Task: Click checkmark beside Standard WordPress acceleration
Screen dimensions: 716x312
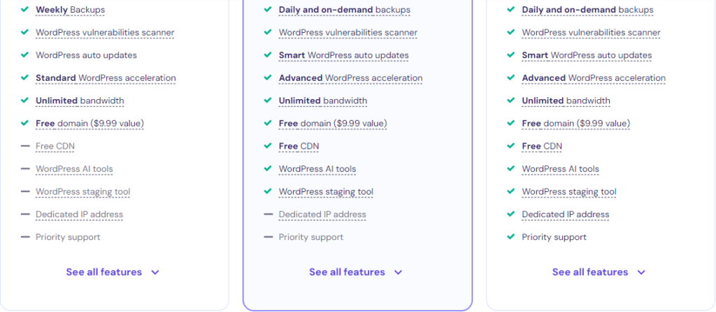Action: [x=24, y=77]
